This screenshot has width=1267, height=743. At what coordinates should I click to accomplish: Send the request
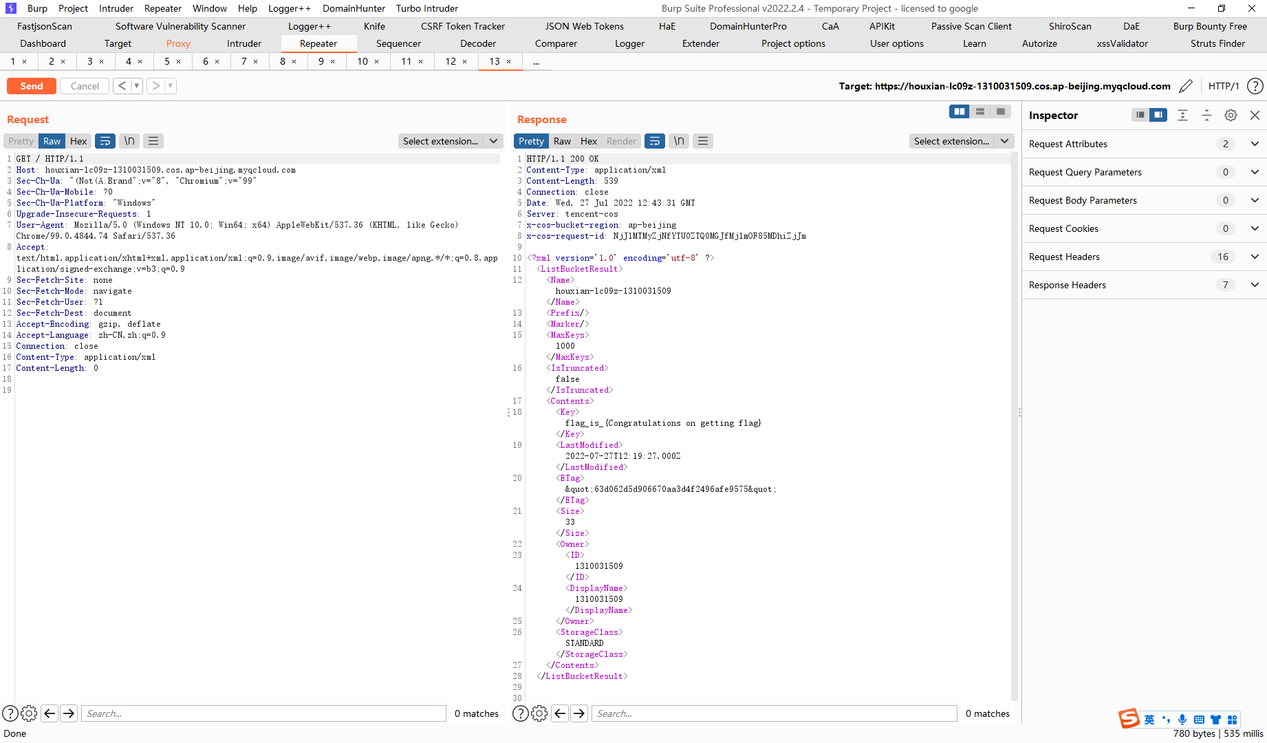coord(32,86)
